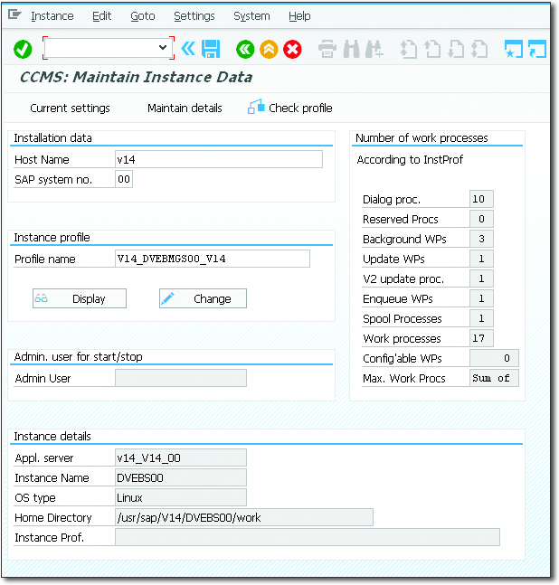Click the 'Admin. user for start/stop' heading
The height and width of the screenshot is (585, 559).
[x=78, y=356]
